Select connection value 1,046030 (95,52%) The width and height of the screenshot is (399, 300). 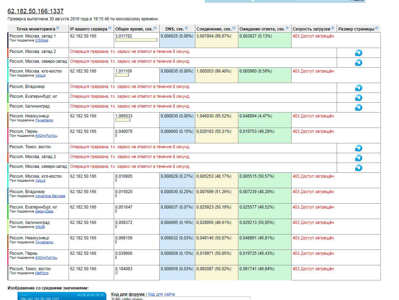click(x=214, y=116)
